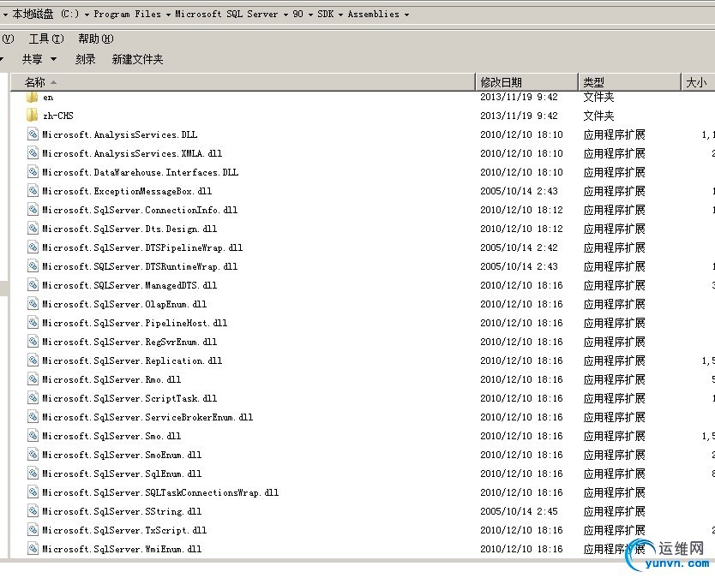This screenshot has height=578, width=715.
Task: Click the Microsoft.ExceptionMessageBox.dll file name
Action: click(127, 191)
